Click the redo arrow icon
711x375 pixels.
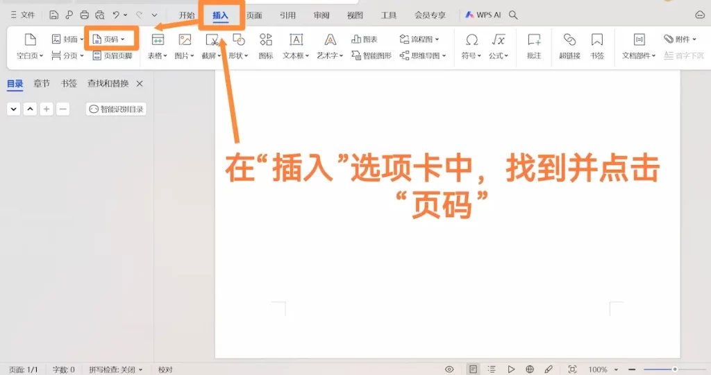139,15
